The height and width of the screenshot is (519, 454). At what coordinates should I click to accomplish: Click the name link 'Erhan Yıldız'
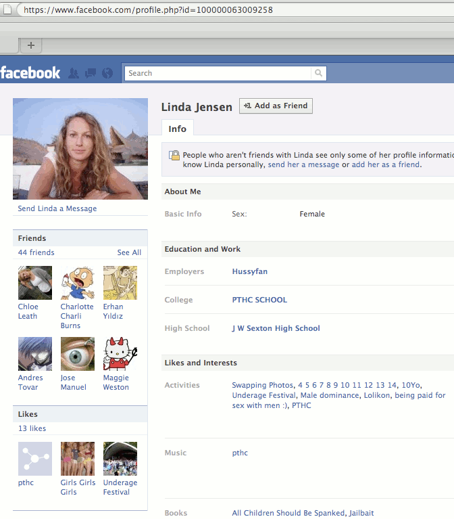pos(113,311)
